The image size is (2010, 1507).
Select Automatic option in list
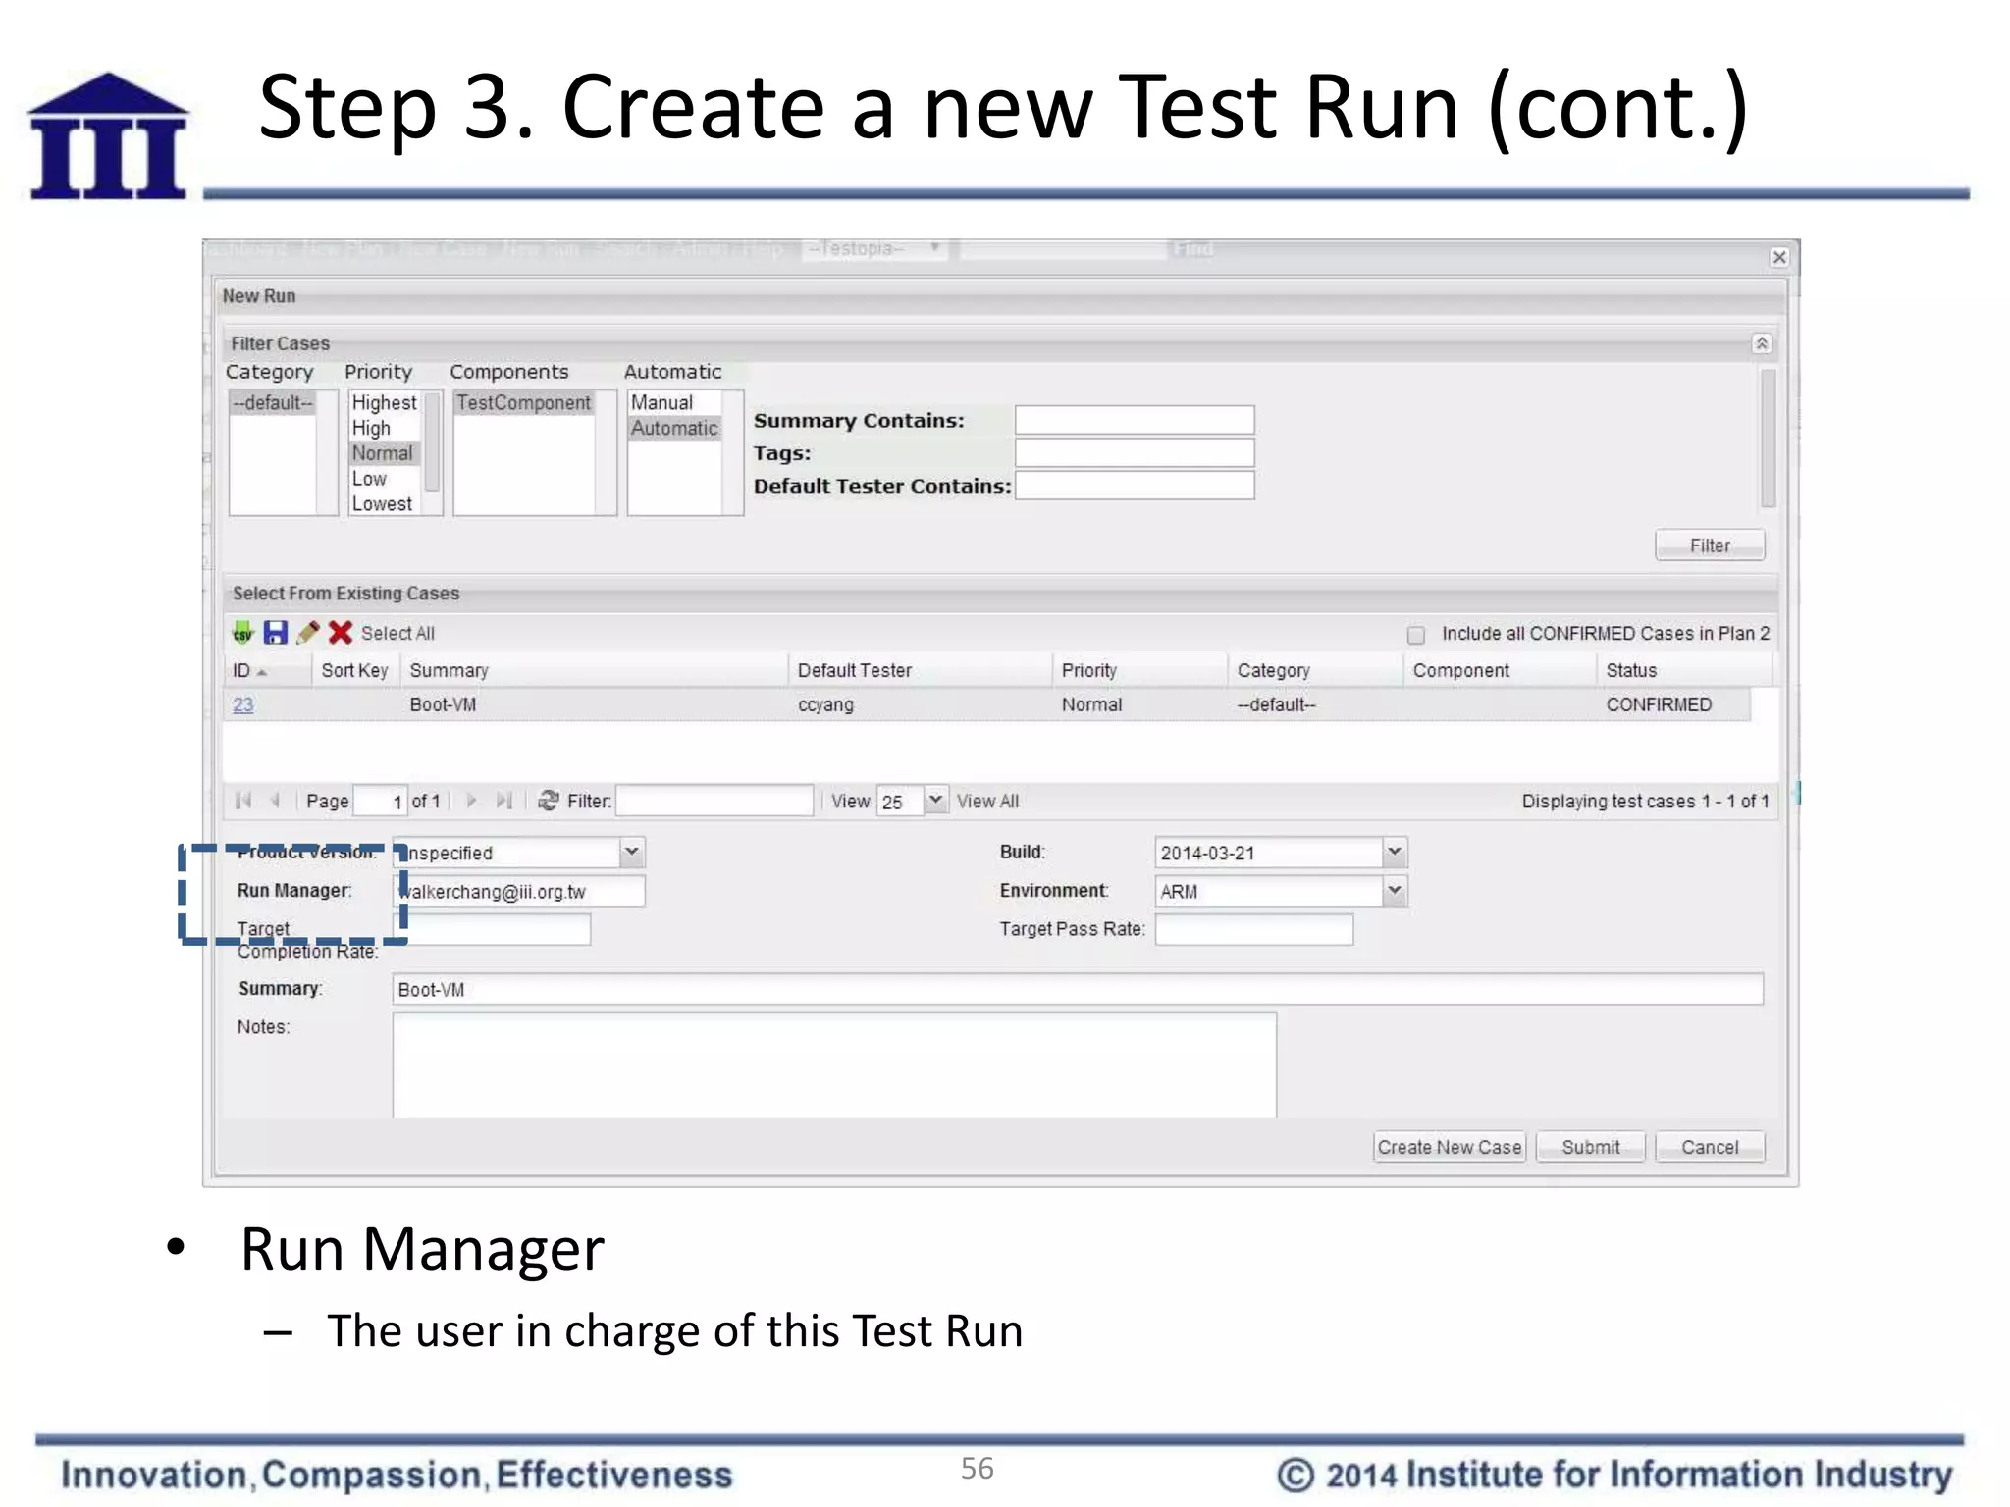[674, 429]
